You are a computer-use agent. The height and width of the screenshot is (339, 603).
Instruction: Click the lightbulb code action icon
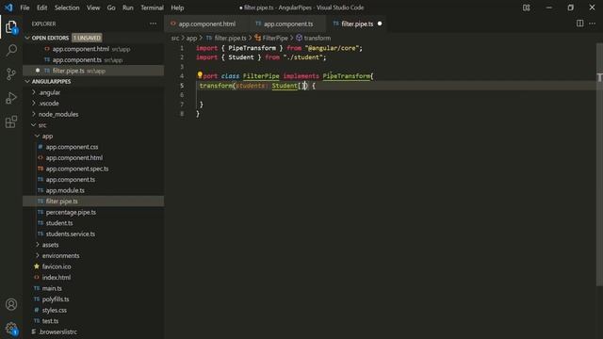pos(200,75)
